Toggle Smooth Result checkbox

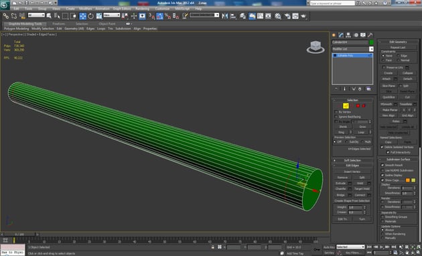382,165
